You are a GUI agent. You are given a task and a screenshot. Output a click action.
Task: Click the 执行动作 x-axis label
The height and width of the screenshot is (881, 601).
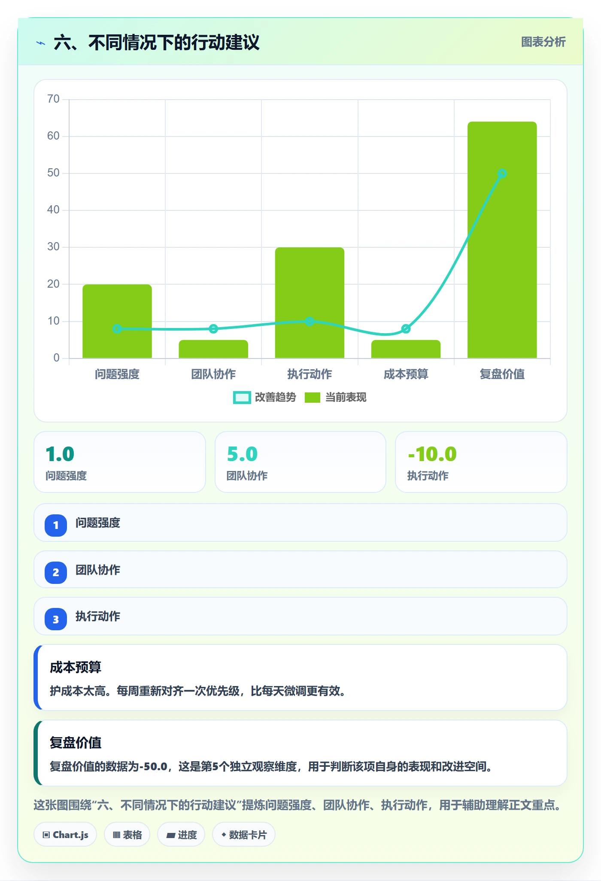tap(310, 374)
